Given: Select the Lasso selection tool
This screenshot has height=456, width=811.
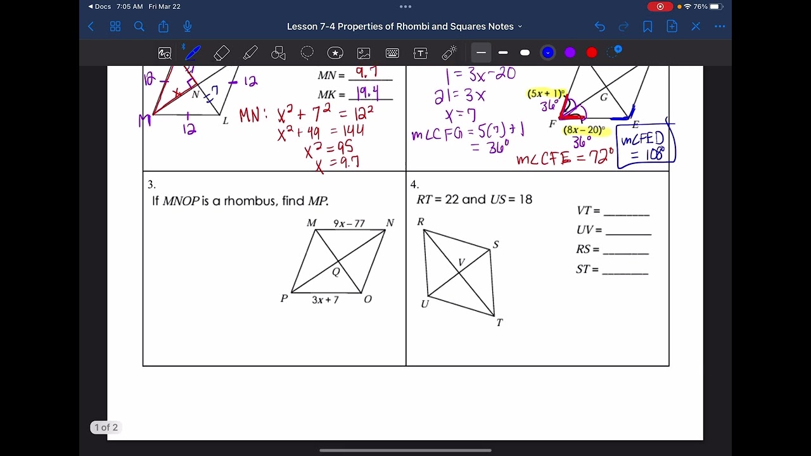Looking at the screenshot, I should click(307, 53).
